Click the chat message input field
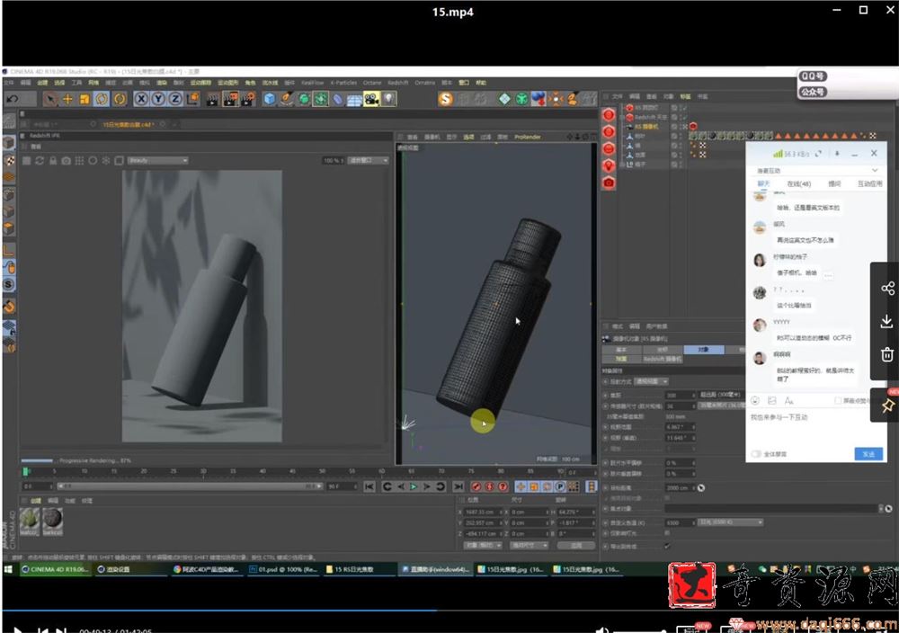The image size is (899, 633). (x=814, y=427)
